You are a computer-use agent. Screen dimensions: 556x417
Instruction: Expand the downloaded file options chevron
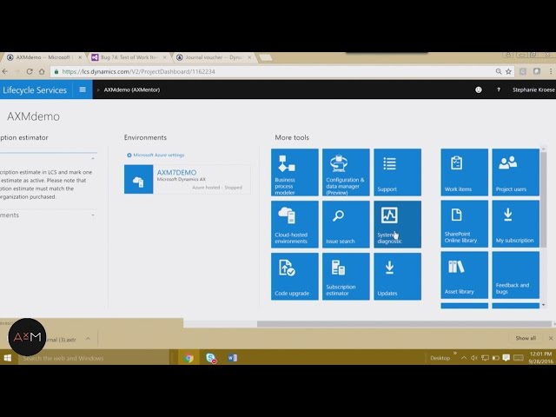click(x=88, y=339)
